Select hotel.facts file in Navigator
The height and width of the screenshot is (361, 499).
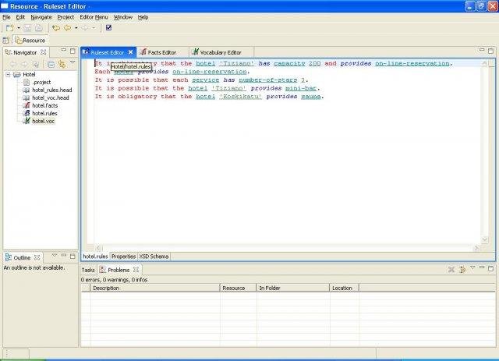coord(45,105)
